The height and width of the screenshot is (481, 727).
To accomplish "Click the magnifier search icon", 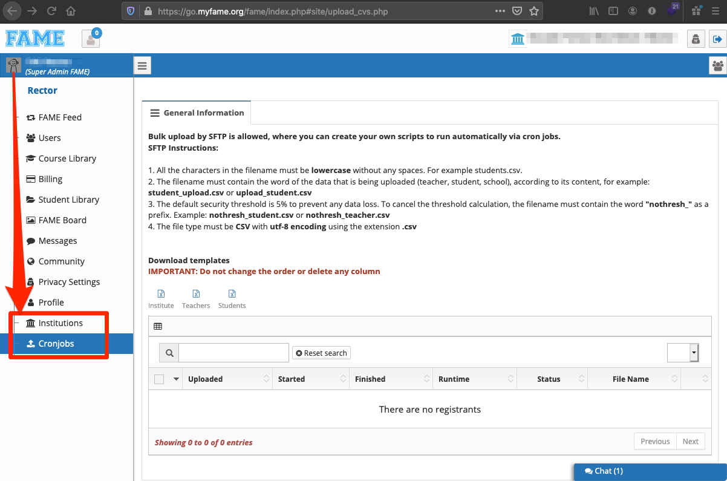I will (x=169, y=353).
